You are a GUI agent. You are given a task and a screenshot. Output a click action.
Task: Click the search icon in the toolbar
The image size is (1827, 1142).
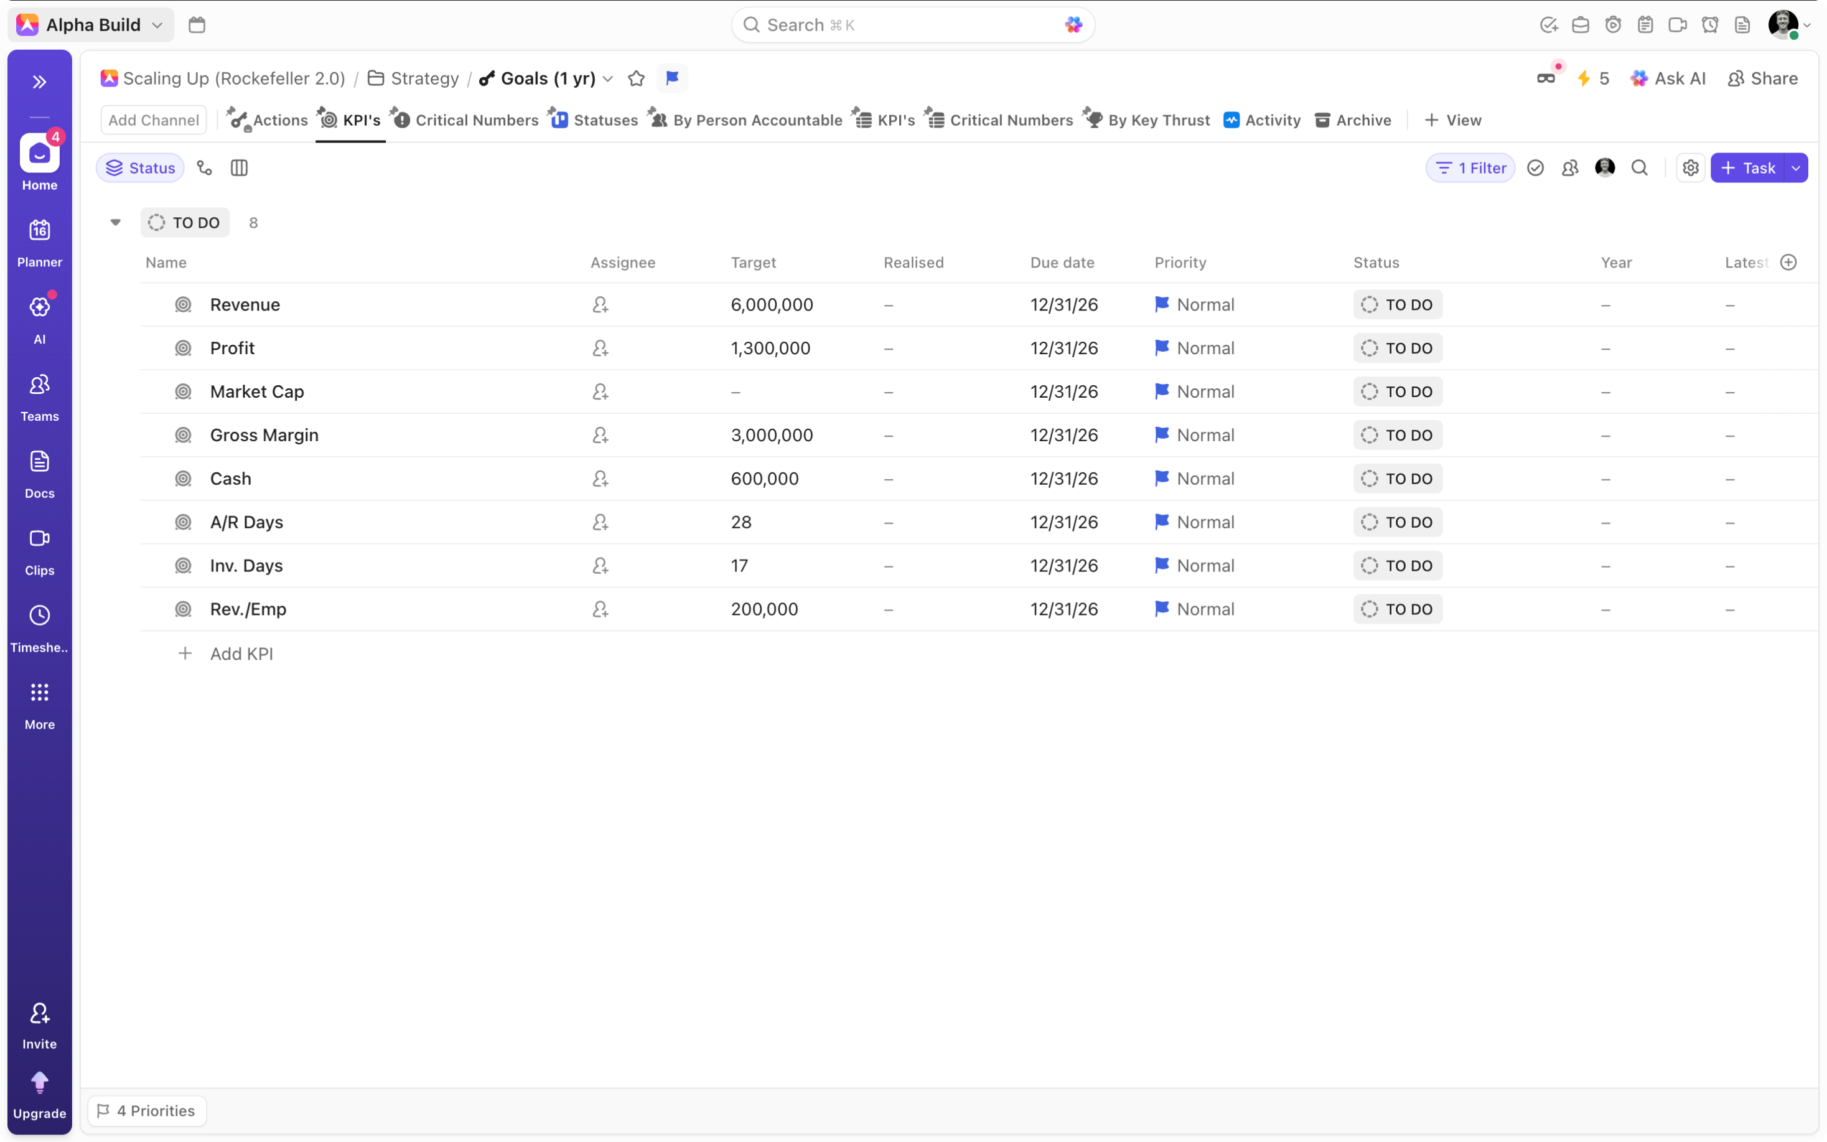pos(1639,167)
